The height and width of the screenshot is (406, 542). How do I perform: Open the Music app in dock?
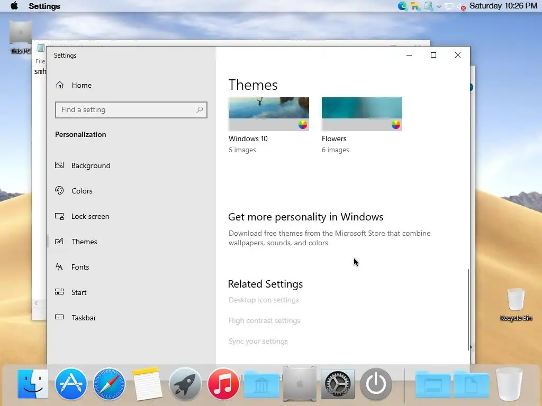[223, 384]
